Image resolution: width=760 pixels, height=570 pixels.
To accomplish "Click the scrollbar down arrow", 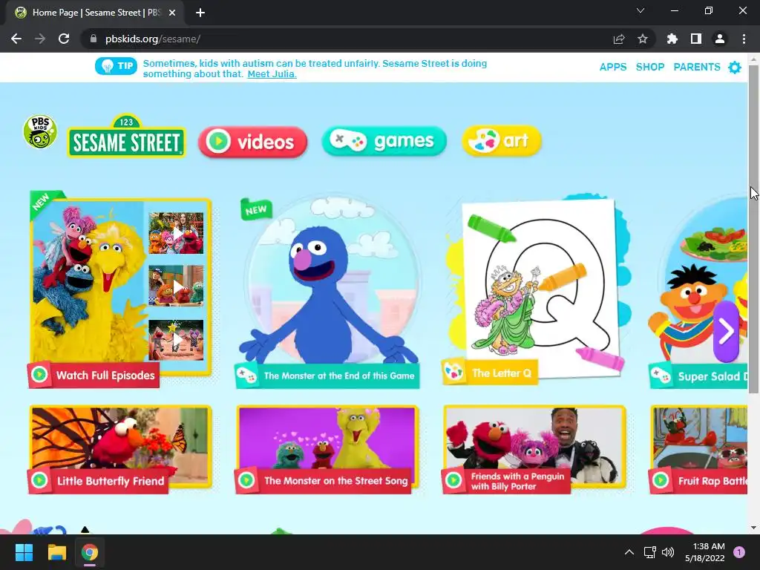I will [754, 528].
